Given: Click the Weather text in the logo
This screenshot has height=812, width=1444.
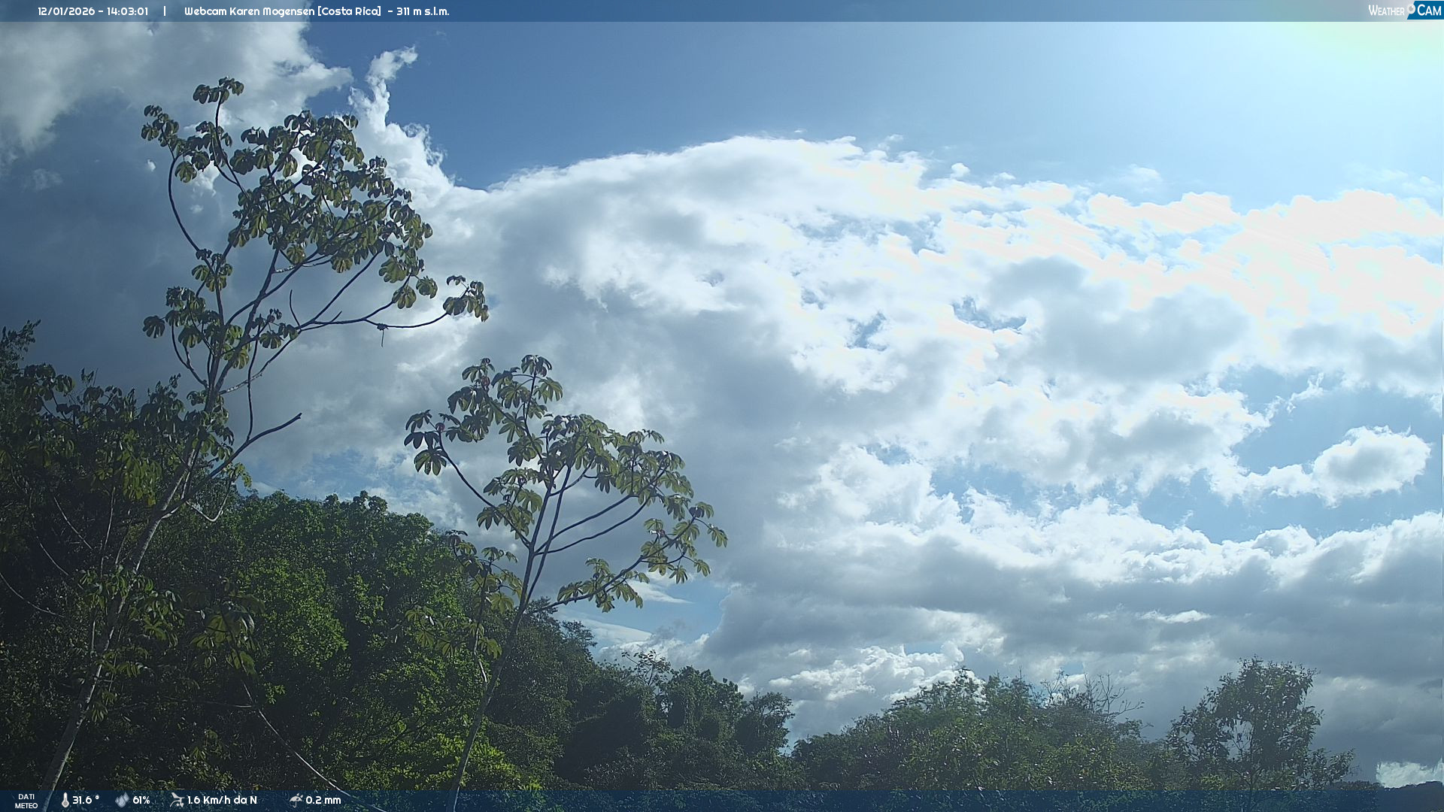Looking at the screenshot, I should click(1386, 11).
